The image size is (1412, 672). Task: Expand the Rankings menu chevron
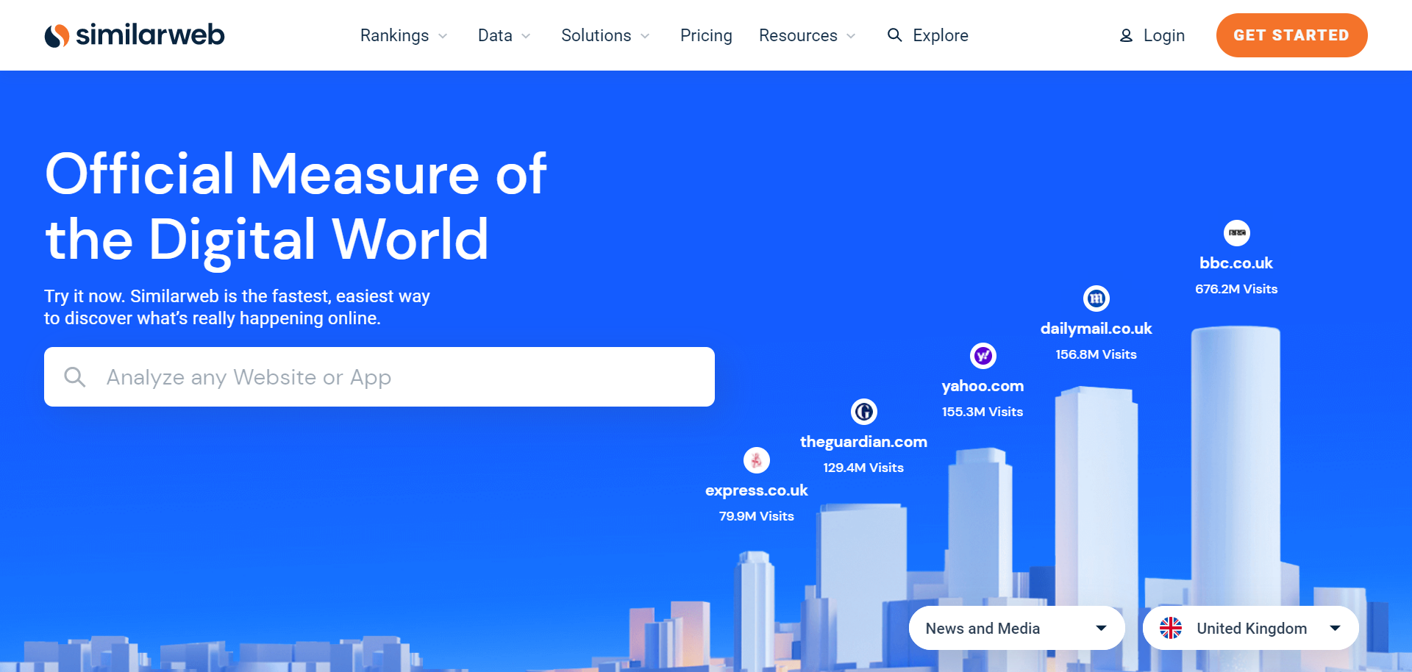(443, 36)
